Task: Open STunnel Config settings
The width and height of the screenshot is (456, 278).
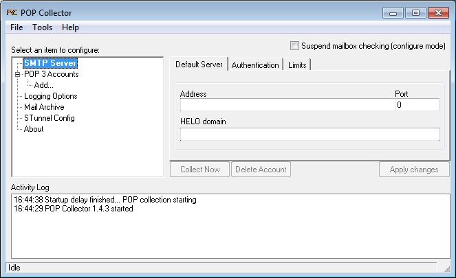Action: coord(49,118)
